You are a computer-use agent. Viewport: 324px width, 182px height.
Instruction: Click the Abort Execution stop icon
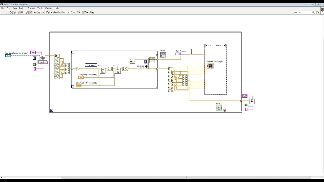click(x=18, y=12)
